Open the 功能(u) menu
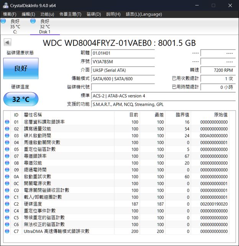 47,14
